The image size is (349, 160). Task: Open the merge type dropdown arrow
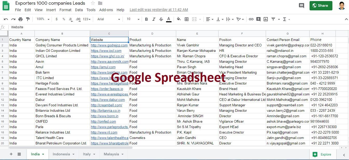(x=200, y=19)
